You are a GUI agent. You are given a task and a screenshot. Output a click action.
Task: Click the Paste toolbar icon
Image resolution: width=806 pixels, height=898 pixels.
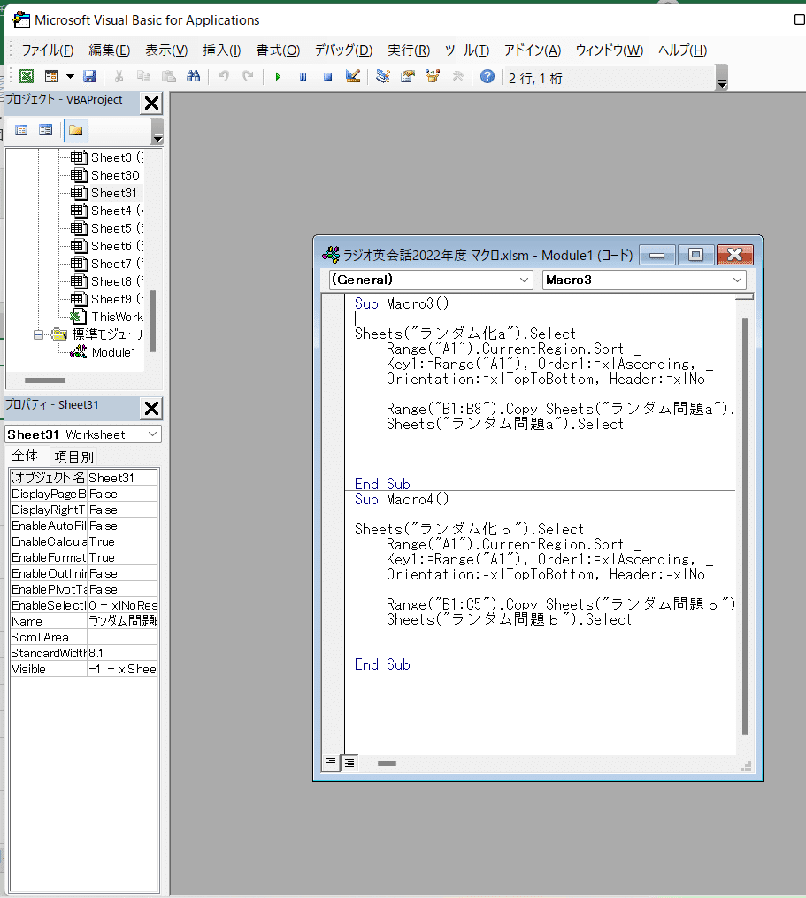(168, 76)
